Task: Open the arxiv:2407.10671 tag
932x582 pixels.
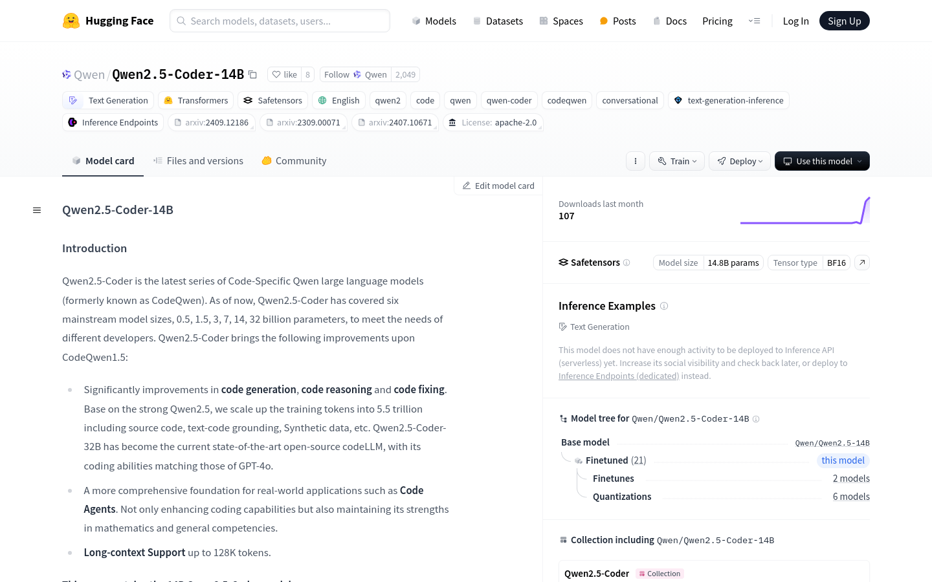Action: (x=395, y=122)
